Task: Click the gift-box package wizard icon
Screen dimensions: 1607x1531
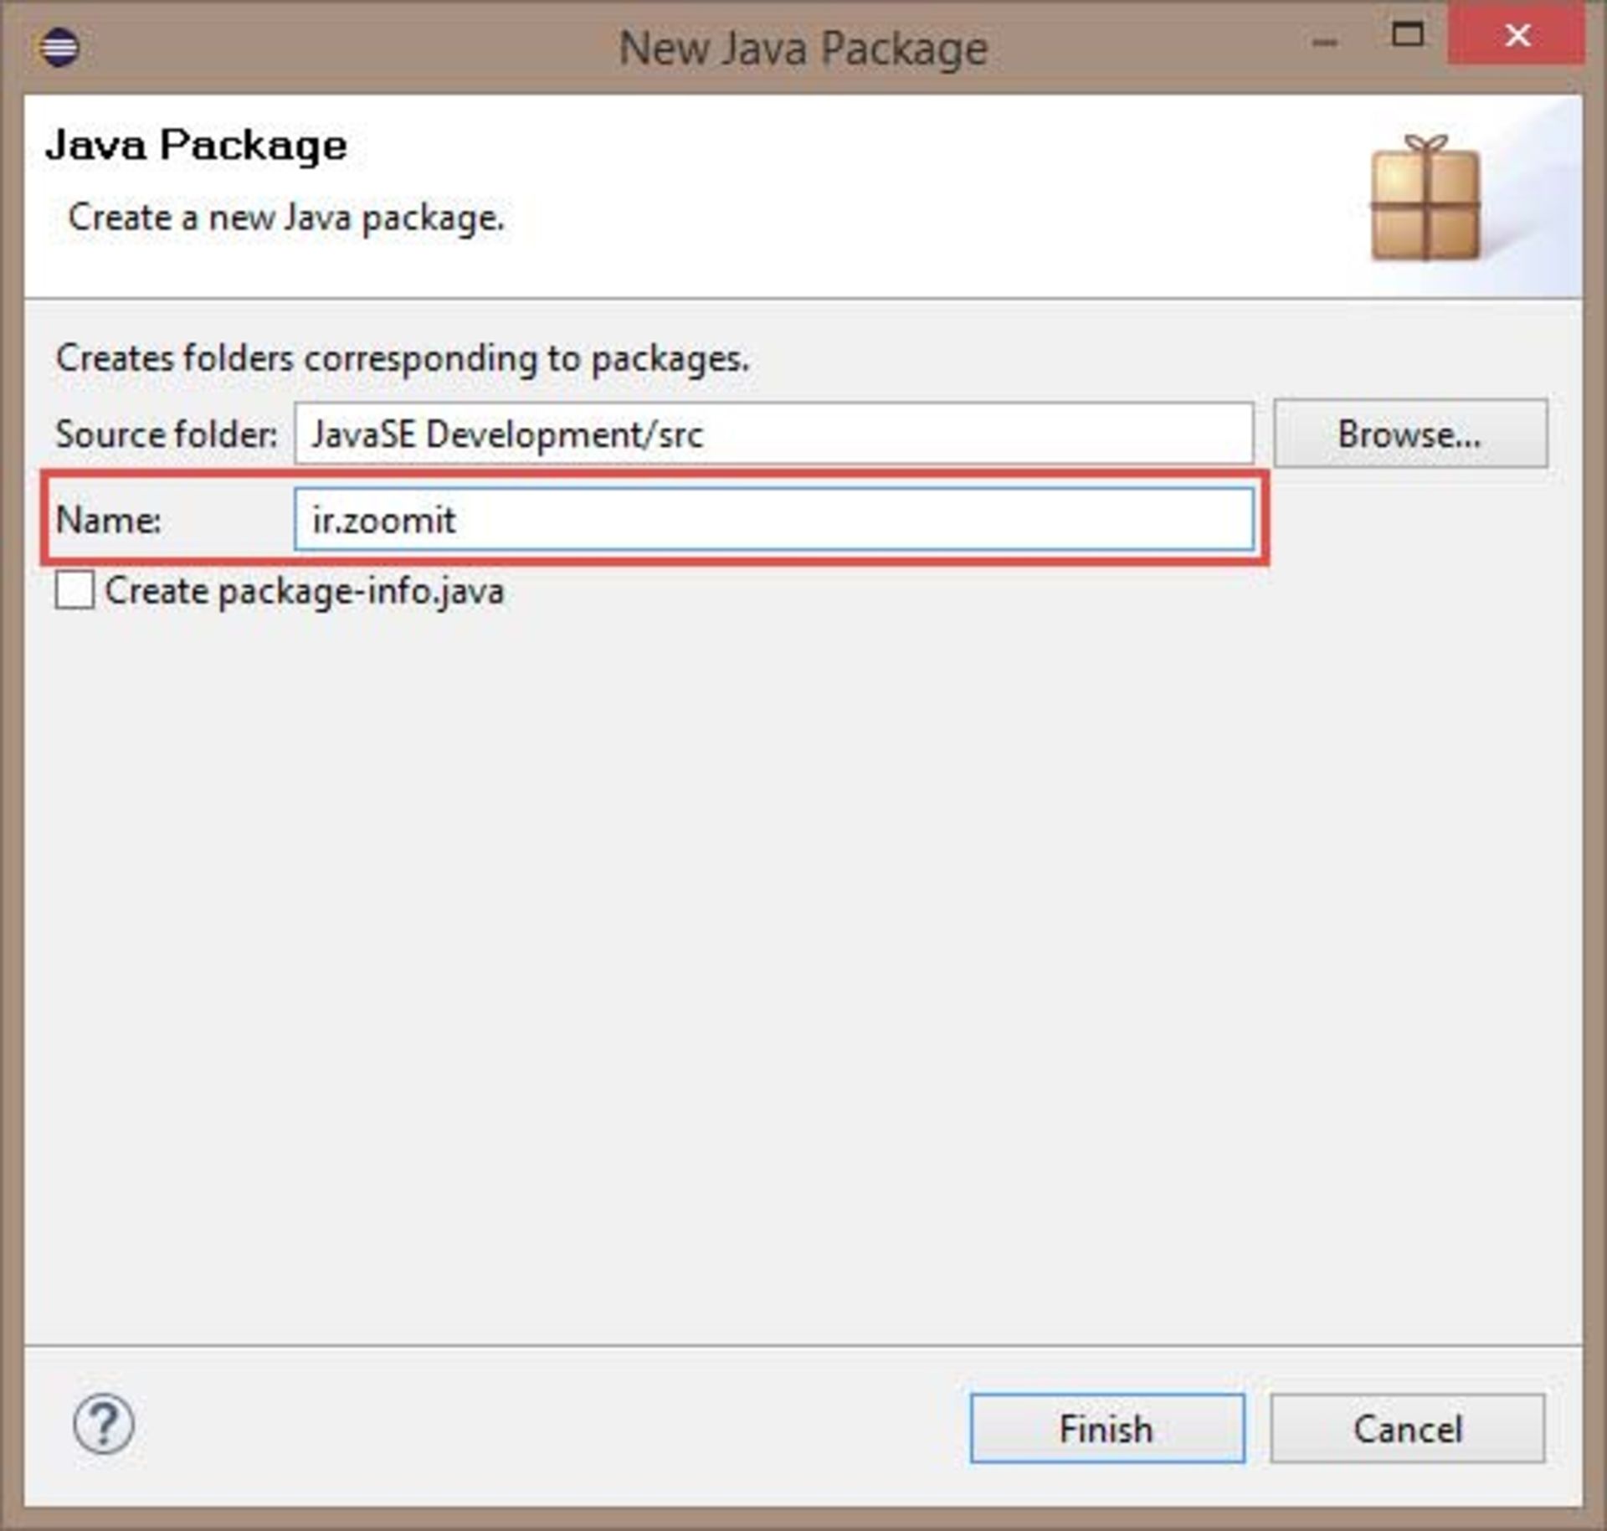Action: [1425, 198]
